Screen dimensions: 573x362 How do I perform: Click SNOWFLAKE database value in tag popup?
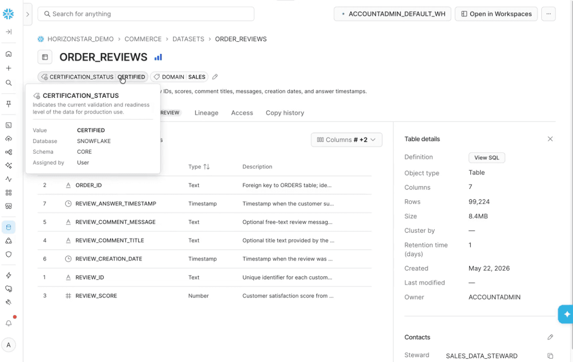(94, 141)
